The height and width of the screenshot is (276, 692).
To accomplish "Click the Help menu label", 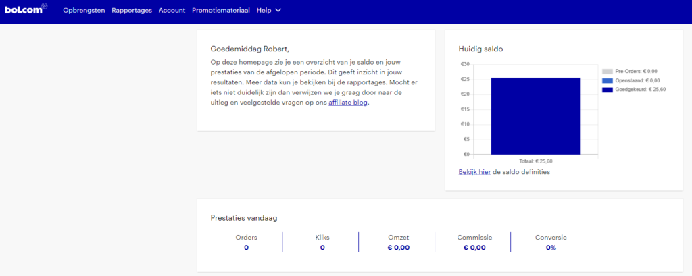I will click(264, 11).
